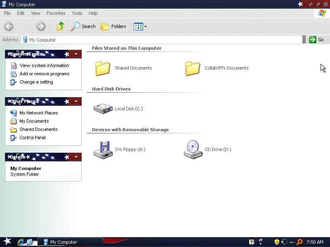Open the star Start button
Image resolution: width=330 pixels, height=247 pixels.
tap(7, 241)
